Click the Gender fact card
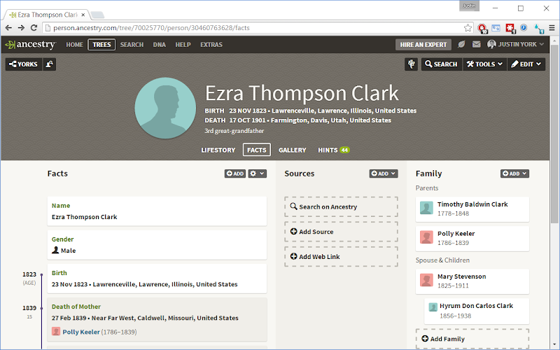Image resolution: width=560 pixels, height=350 pixels. pyautogui.click(x=157, y=244)
